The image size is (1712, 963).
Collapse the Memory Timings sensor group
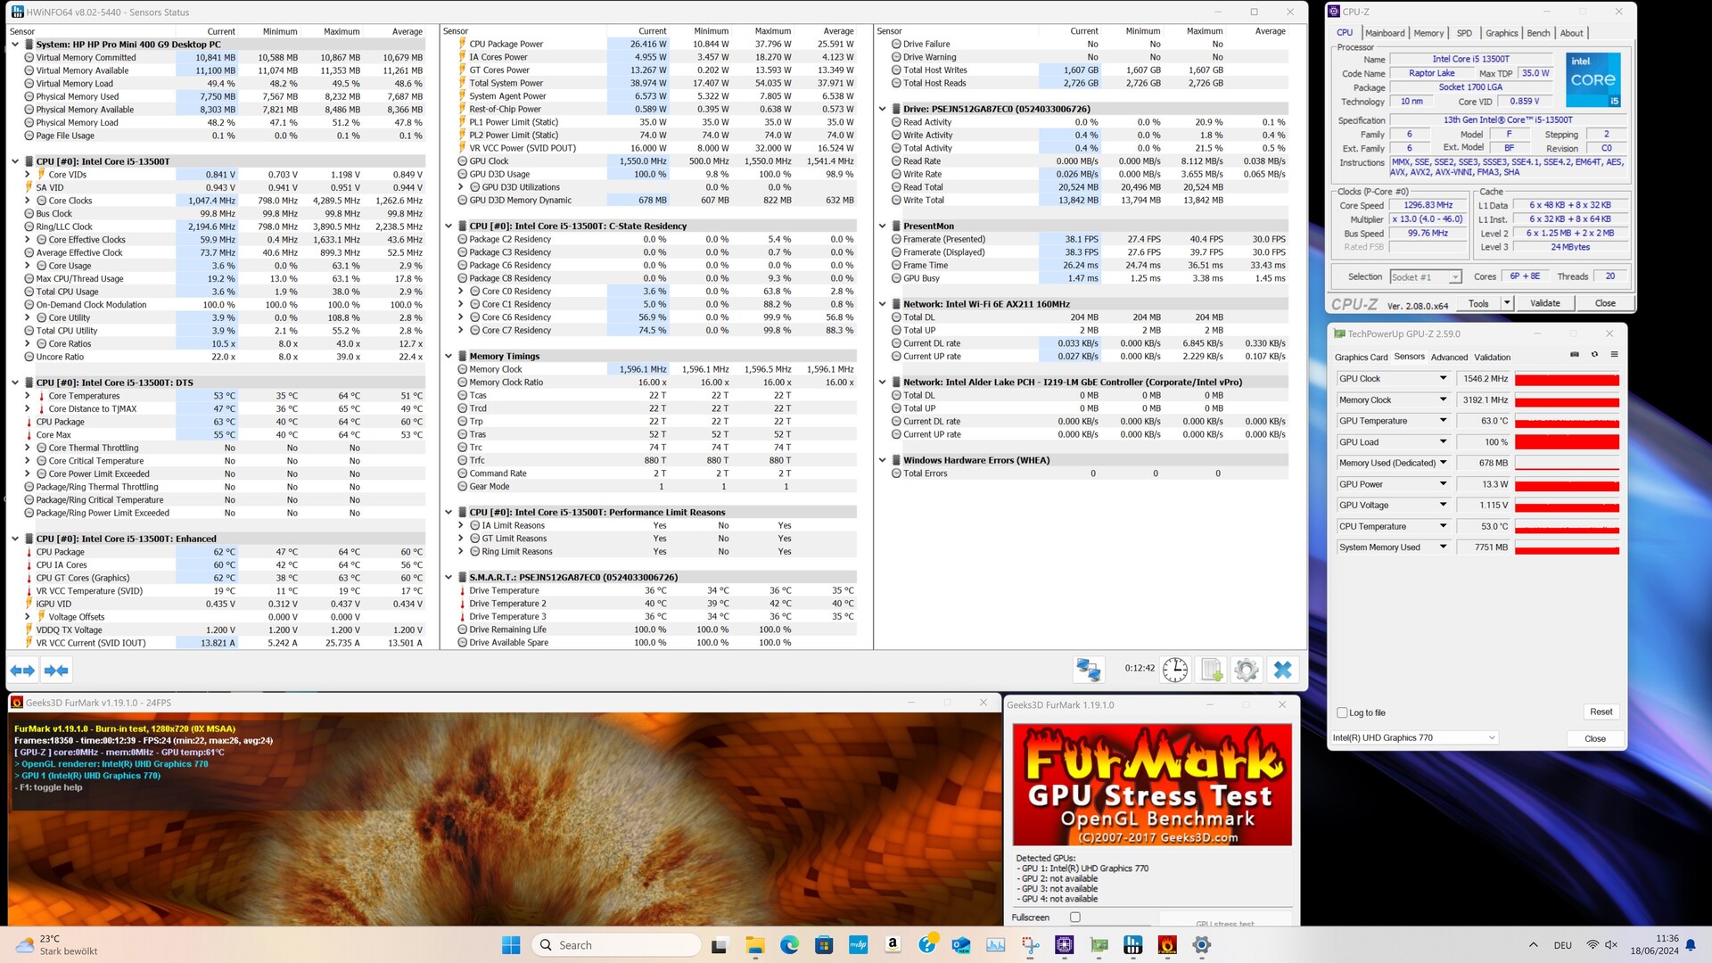pyautogui.click(x=449, y=356)
